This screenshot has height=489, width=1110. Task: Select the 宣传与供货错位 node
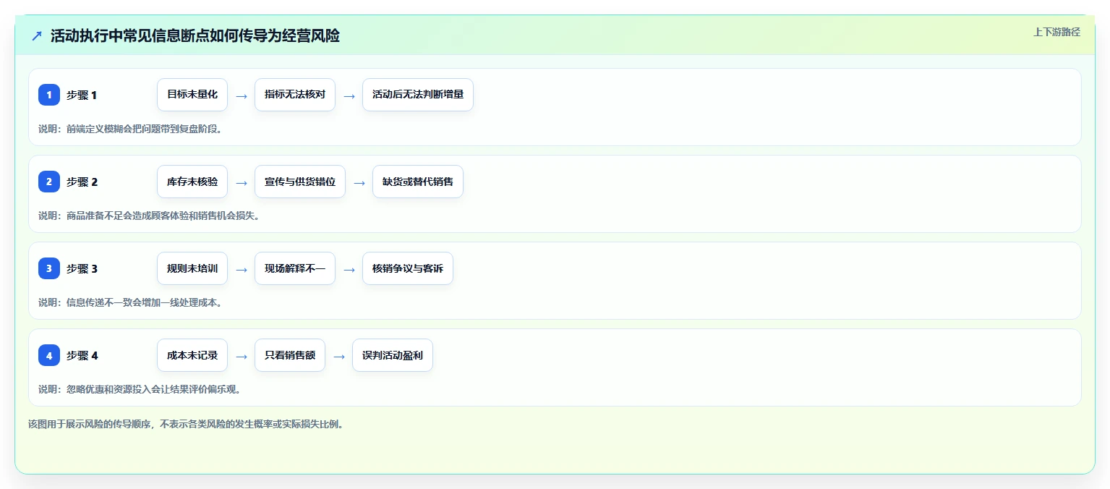point(300,182)
